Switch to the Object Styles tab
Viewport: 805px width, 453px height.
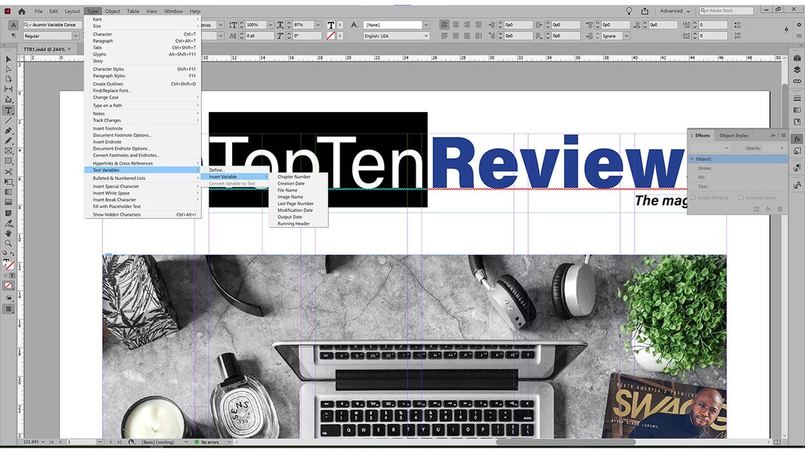pyautogui.click(x=734, y=136)
